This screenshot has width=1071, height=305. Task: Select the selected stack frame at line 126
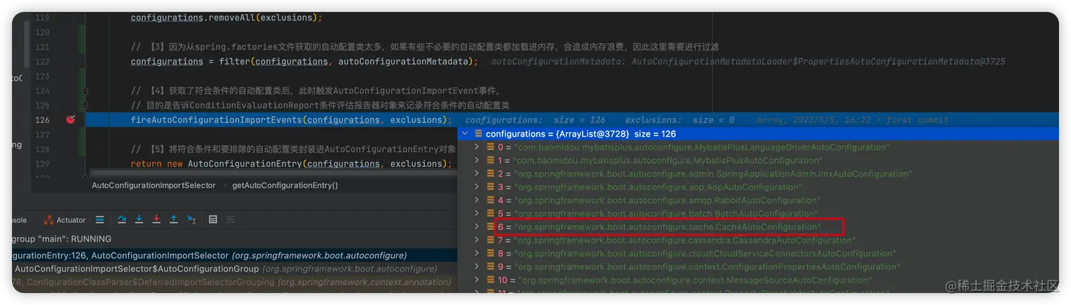[x=234, y=255]
